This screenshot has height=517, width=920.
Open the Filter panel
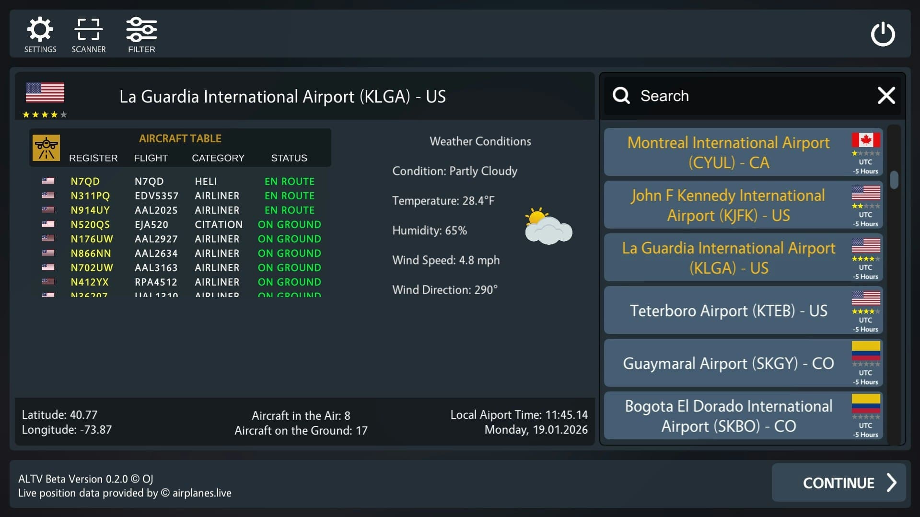pyautogui.click(x=141, y=30)
